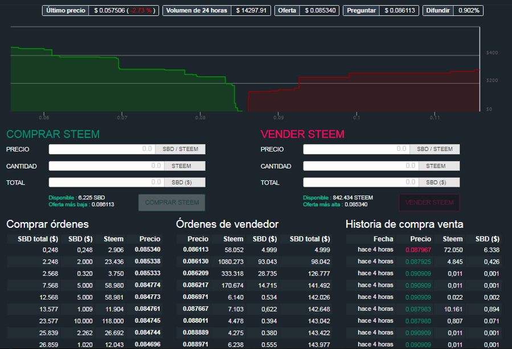Select sell order at price 0.086209
This screenshot has width=512, height=349.
coord(254,273)
